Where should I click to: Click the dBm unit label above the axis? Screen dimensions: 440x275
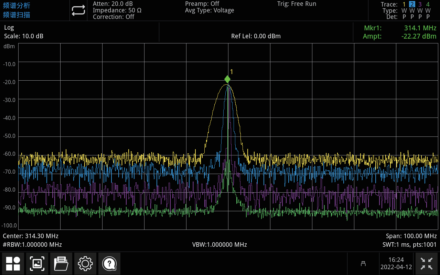click(x=9, y=46)
